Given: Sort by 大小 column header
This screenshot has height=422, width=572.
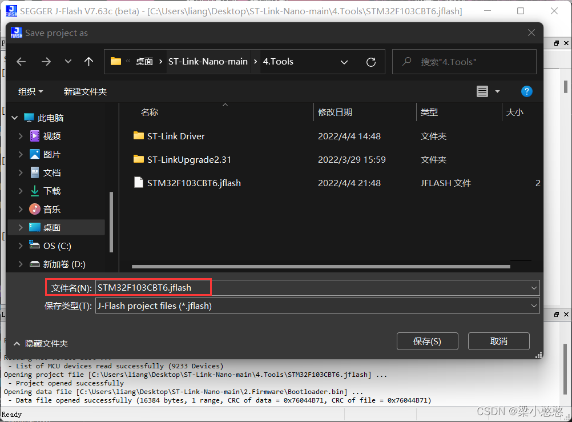Looking at the screenshot, I should 515,112.
